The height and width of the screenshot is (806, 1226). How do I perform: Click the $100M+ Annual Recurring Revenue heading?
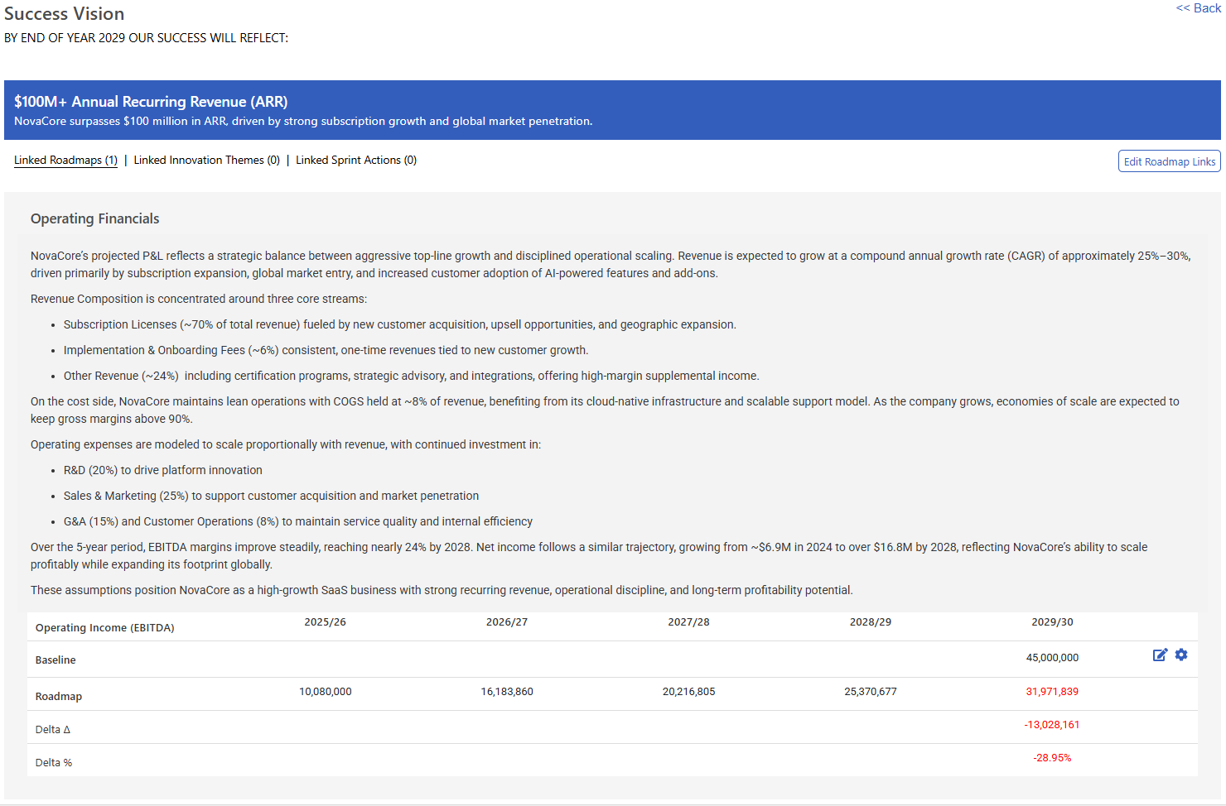(x=151, y=102)
